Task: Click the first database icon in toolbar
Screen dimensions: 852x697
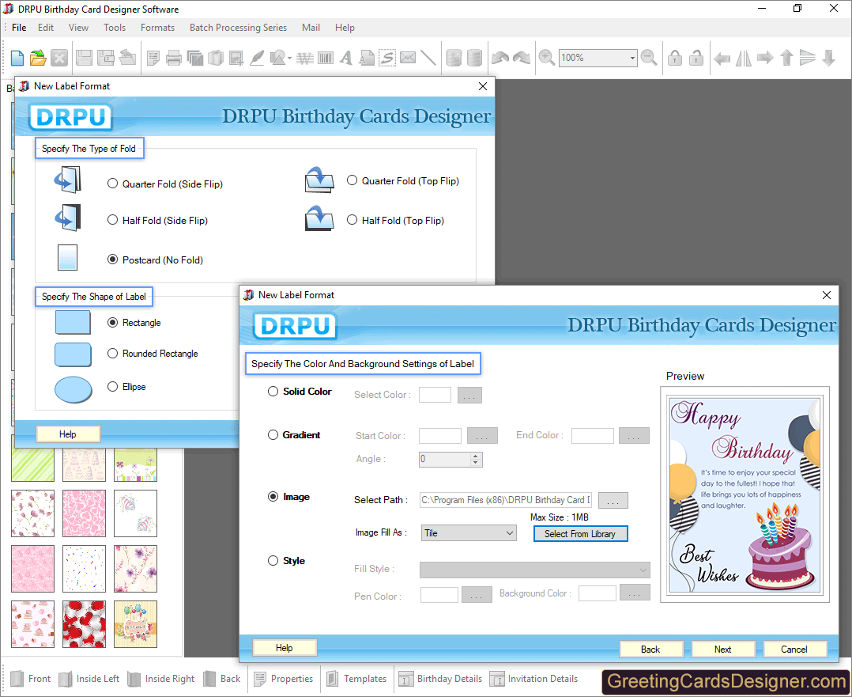Action: click(453, 58)
